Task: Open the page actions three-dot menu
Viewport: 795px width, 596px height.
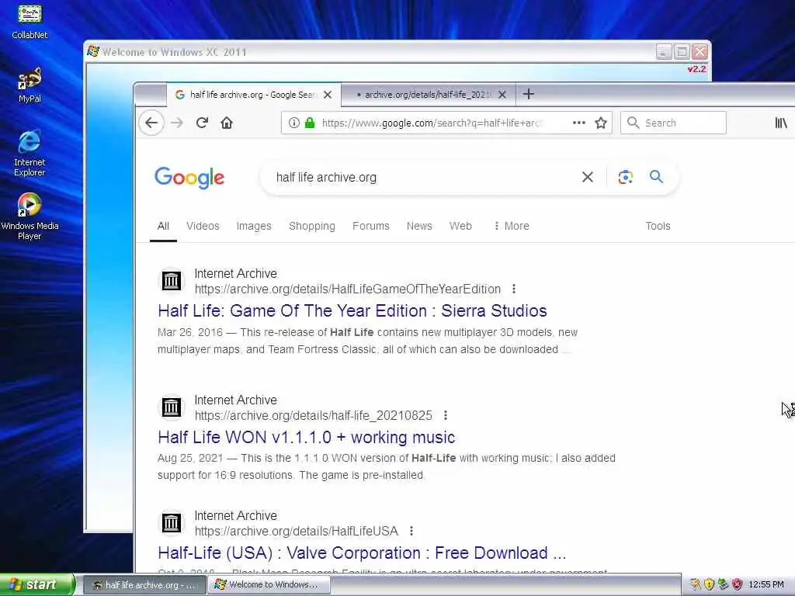Action: tap(579, 123)
